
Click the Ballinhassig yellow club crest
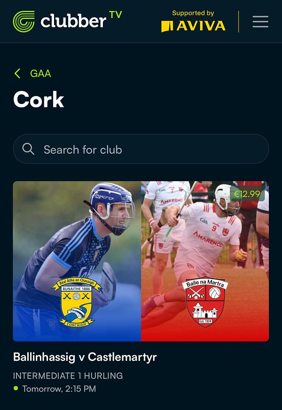tap(77, 302)
